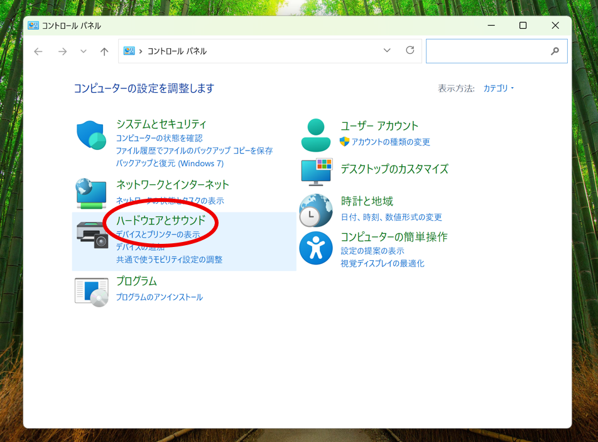Click the Network and Internet globe icon
Viewport: 598px width, 442px height.
(92, 193)
